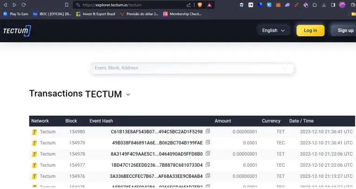Select block number 154979

pyautogui.click(x=77, y=143)
